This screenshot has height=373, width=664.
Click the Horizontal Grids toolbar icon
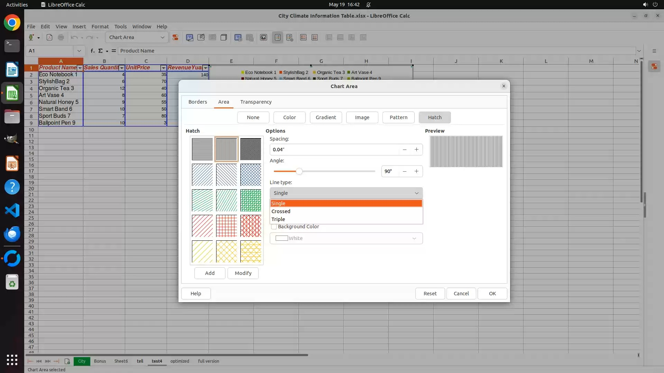[303, 37]
